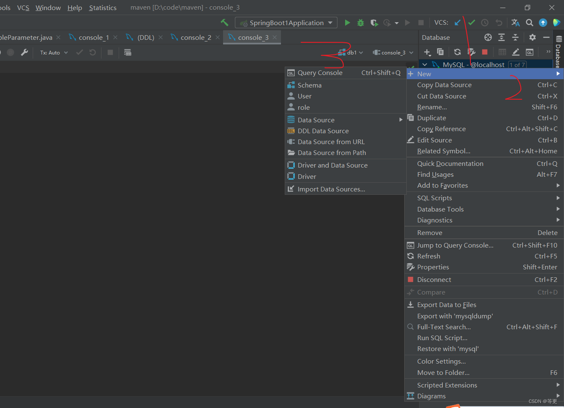The image size is (564, 408).
Task: Click the pencil Edit Source toolbar icon
Action: pos(516,52)
